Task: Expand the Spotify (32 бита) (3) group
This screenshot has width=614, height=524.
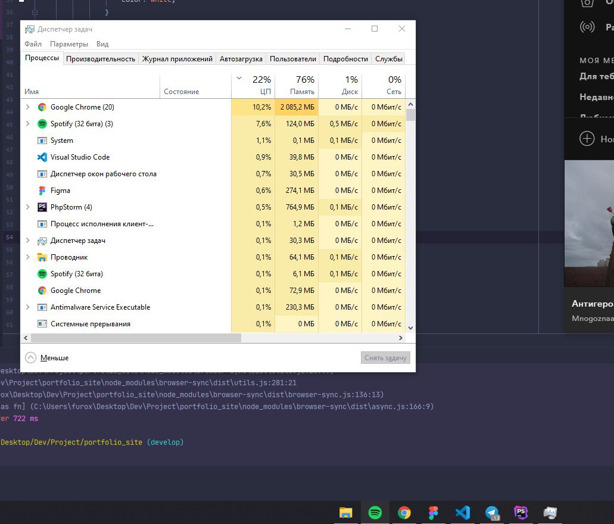Action: (27, 124)
